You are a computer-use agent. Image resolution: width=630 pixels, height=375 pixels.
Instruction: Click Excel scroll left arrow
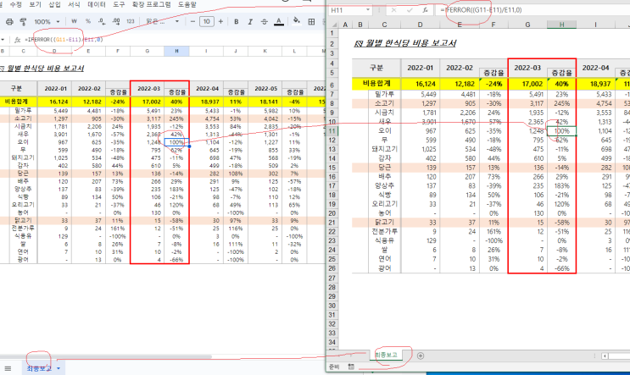[x=605, y=356]
